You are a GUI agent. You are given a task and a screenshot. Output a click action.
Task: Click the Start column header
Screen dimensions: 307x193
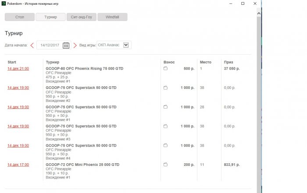12,62
